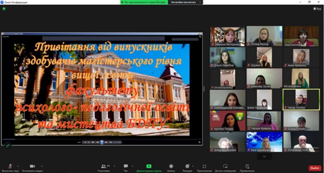The width and height of the screenshot is (324, 173).
Task: Open audio options arrow beside microphone
Action: [x=18, y=166]
